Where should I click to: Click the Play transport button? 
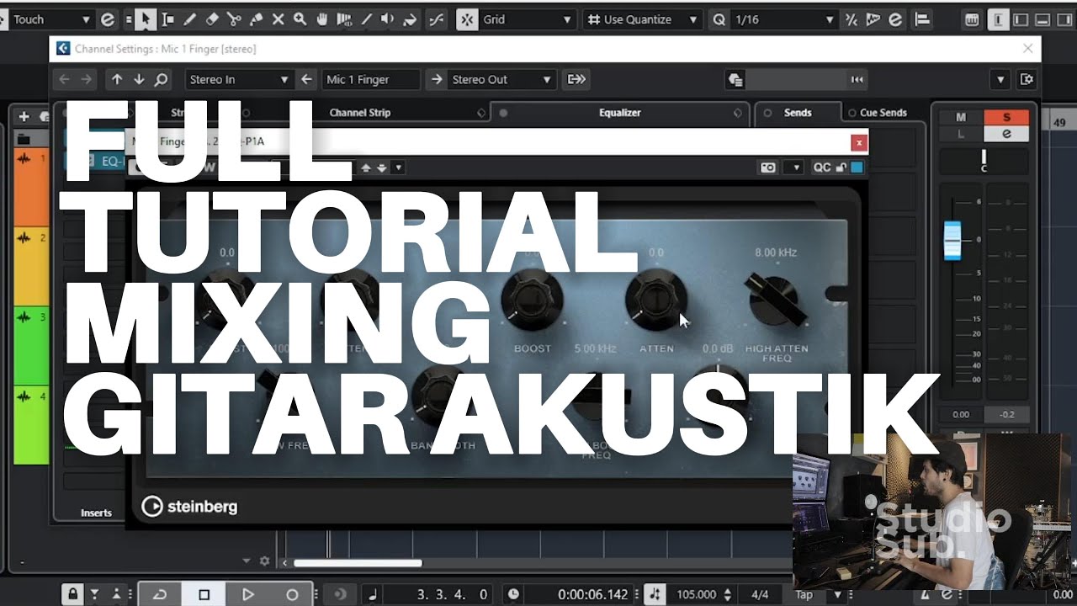[x=247, y=594]
